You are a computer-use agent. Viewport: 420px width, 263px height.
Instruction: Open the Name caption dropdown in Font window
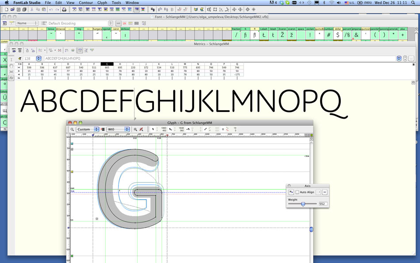(27, 23)
